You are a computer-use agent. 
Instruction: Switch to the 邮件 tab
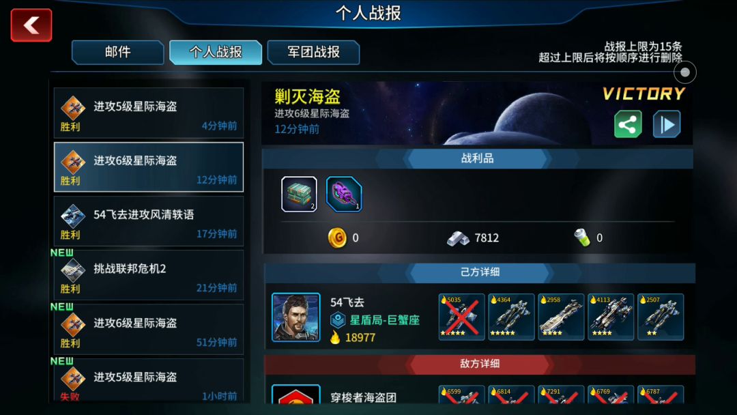117,52
